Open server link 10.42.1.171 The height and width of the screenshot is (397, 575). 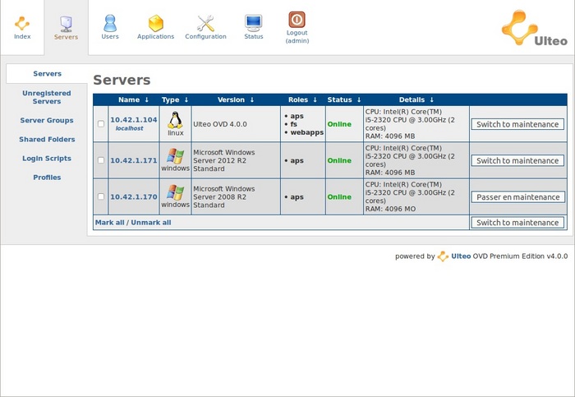point(133,160)
